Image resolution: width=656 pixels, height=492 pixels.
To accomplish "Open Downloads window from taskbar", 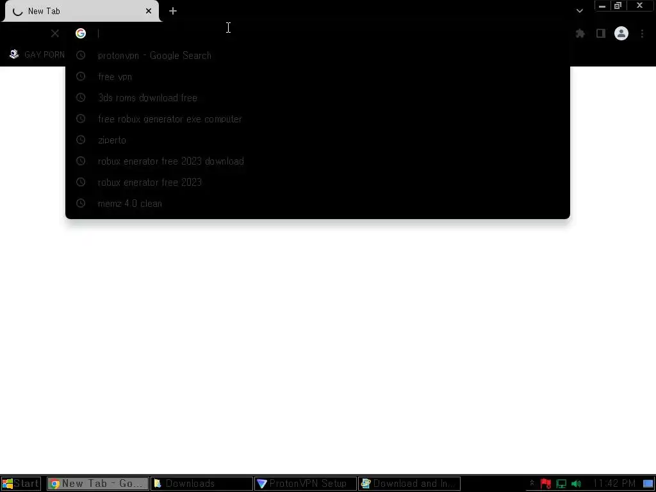I will click(202, 484).
